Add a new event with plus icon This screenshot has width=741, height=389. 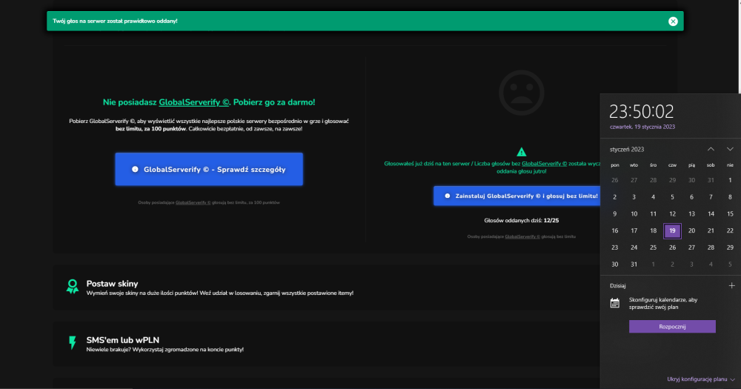pyautogui.click(x=731, y=285)
